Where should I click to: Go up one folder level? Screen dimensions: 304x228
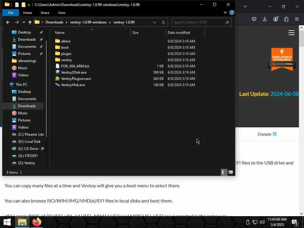tap(30, 22)
